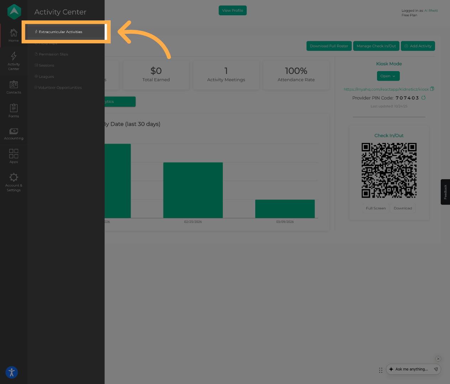Copy the kiosk URL with copy icon
The width and height of the screenshot is (450, 384).
click(432, 89)
